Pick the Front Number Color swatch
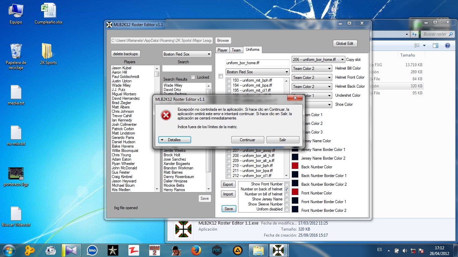 click(295, 192)
